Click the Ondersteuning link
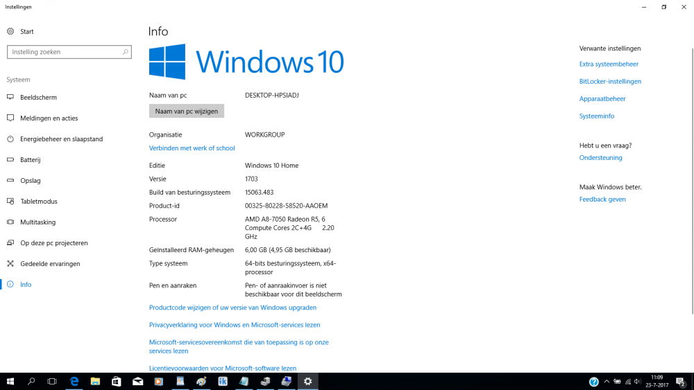Viewport: 694px width, 390px height. click(x=600, y=157)
